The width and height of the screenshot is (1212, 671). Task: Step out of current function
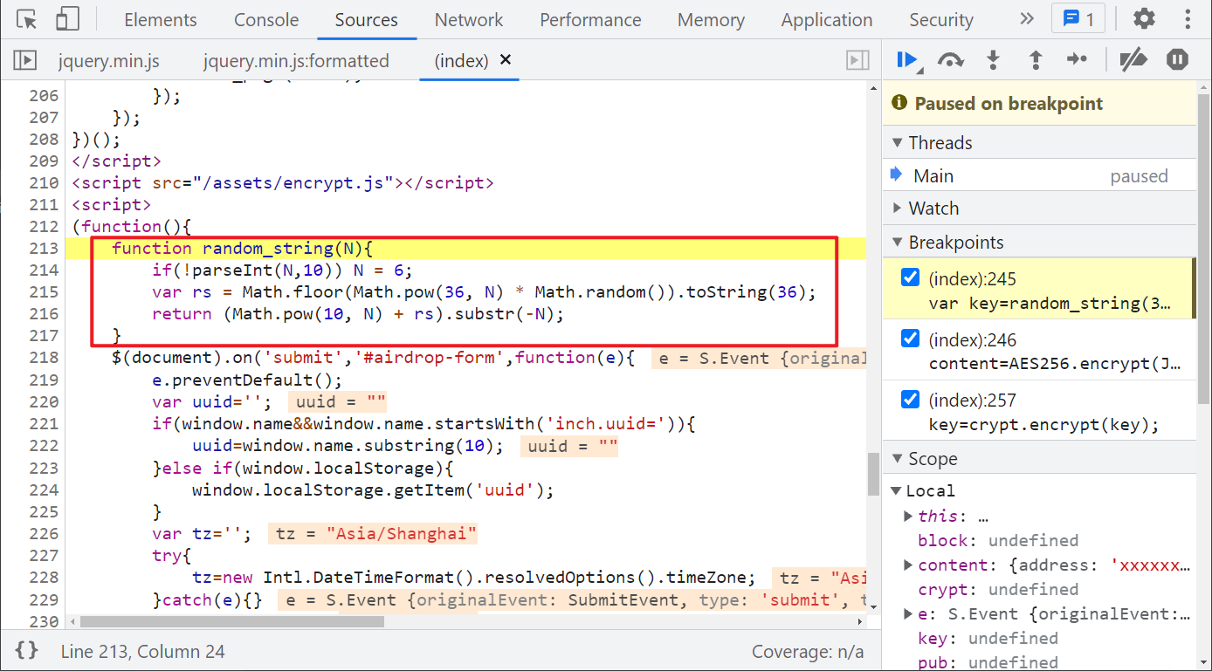(1036, 60)
